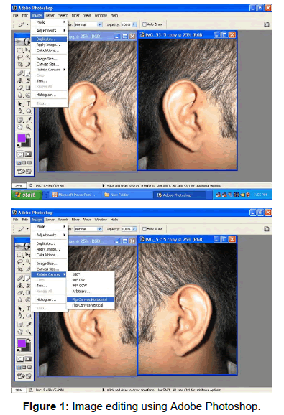Enable Auto Erase checkbox in upper screenshot

145,24
